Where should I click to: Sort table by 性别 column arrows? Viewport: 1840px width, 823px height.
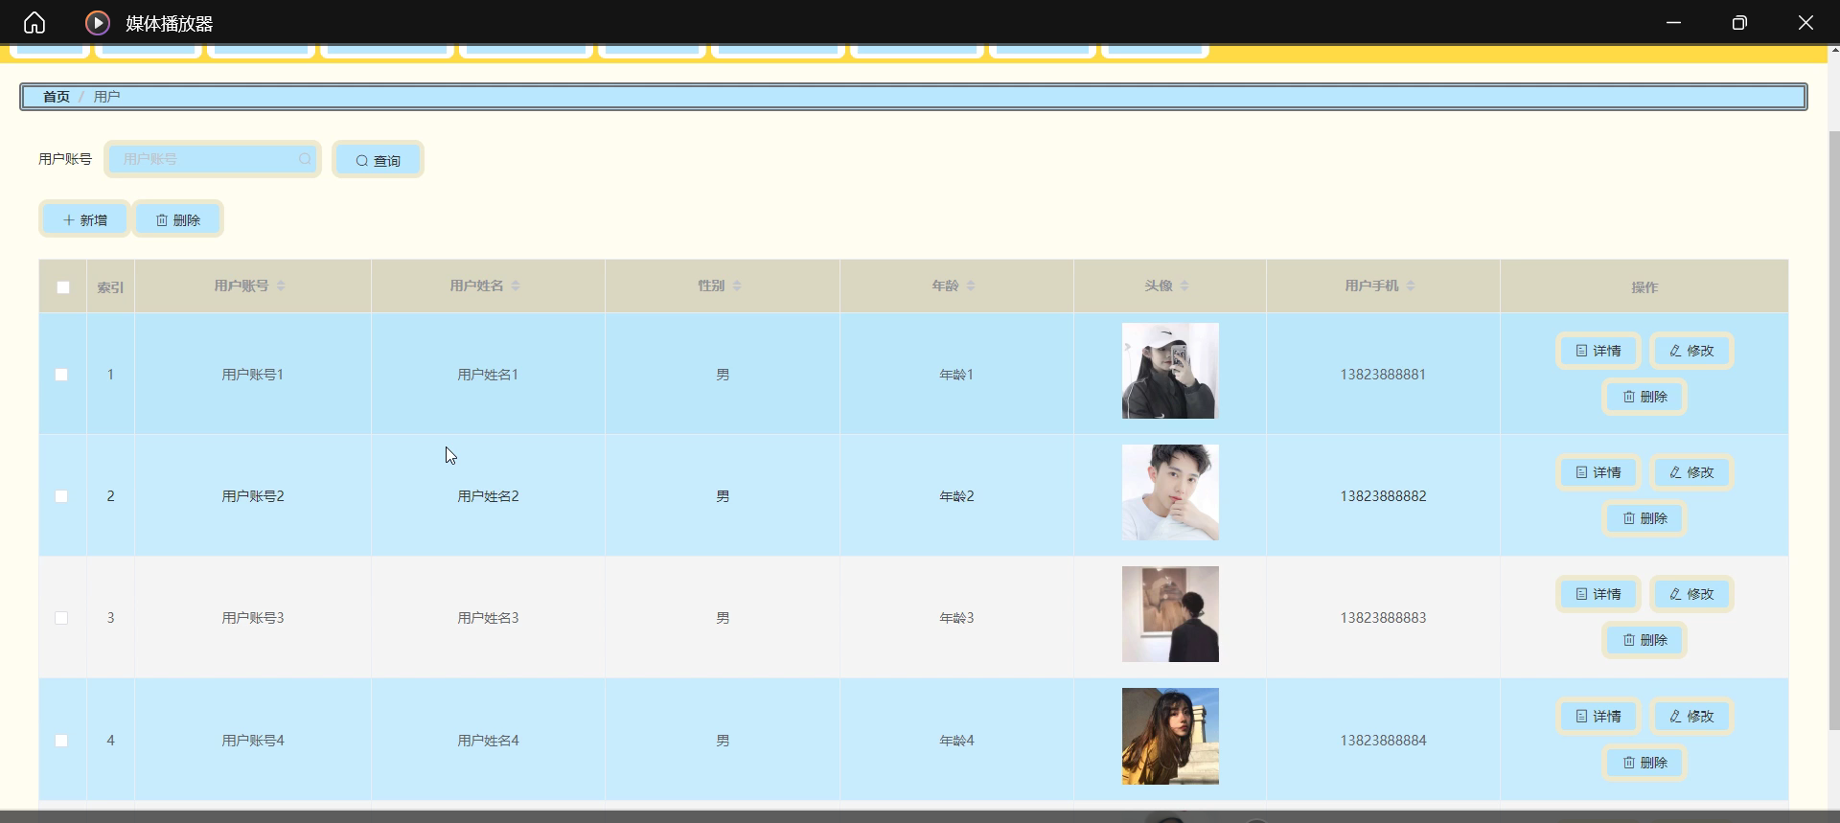pos(737,286)
